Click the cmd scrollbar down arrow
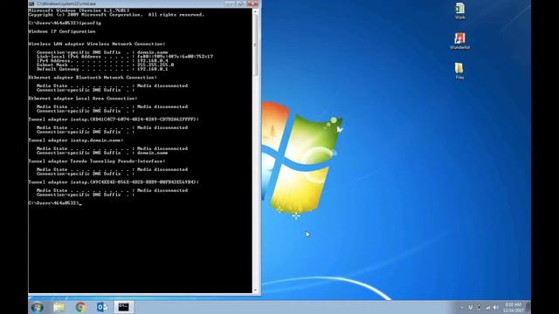The width and height of the screenshot is (559, 314). (255, 290)
